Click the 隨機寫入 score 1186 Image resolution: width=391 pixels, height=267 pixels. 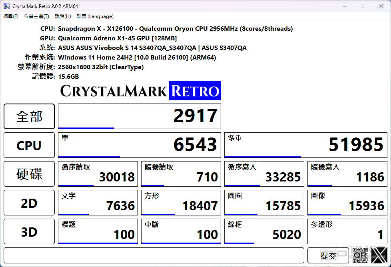coord(347,174)
